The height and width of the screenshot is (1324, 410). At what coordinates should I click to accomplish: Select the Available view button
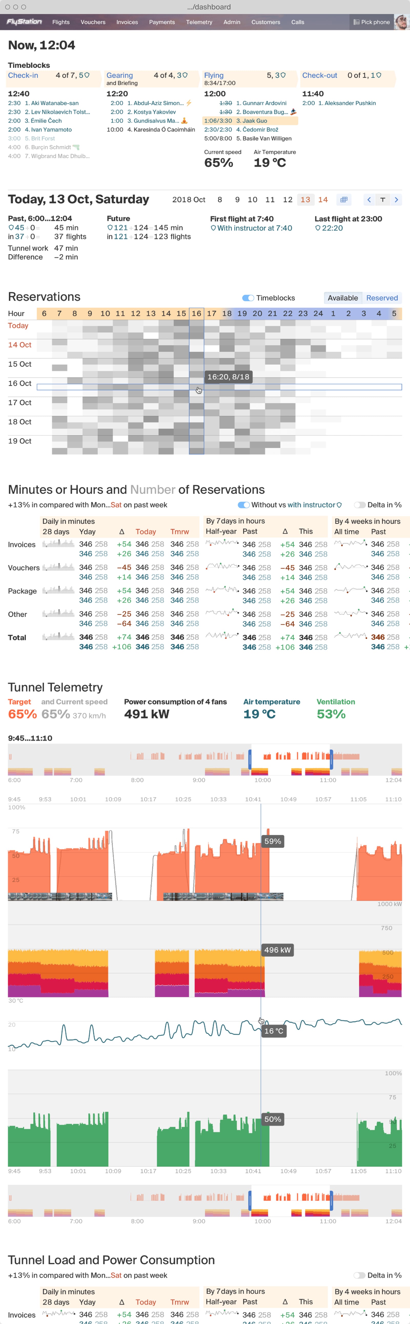(x=342, y=298)
